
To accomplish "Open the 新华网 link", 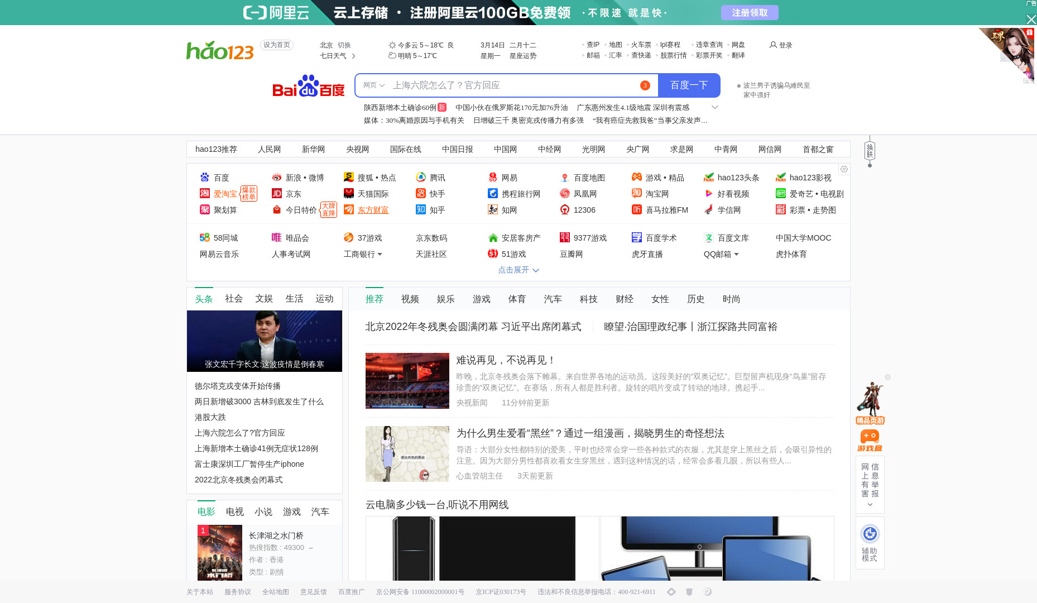I will coord(314,150).
